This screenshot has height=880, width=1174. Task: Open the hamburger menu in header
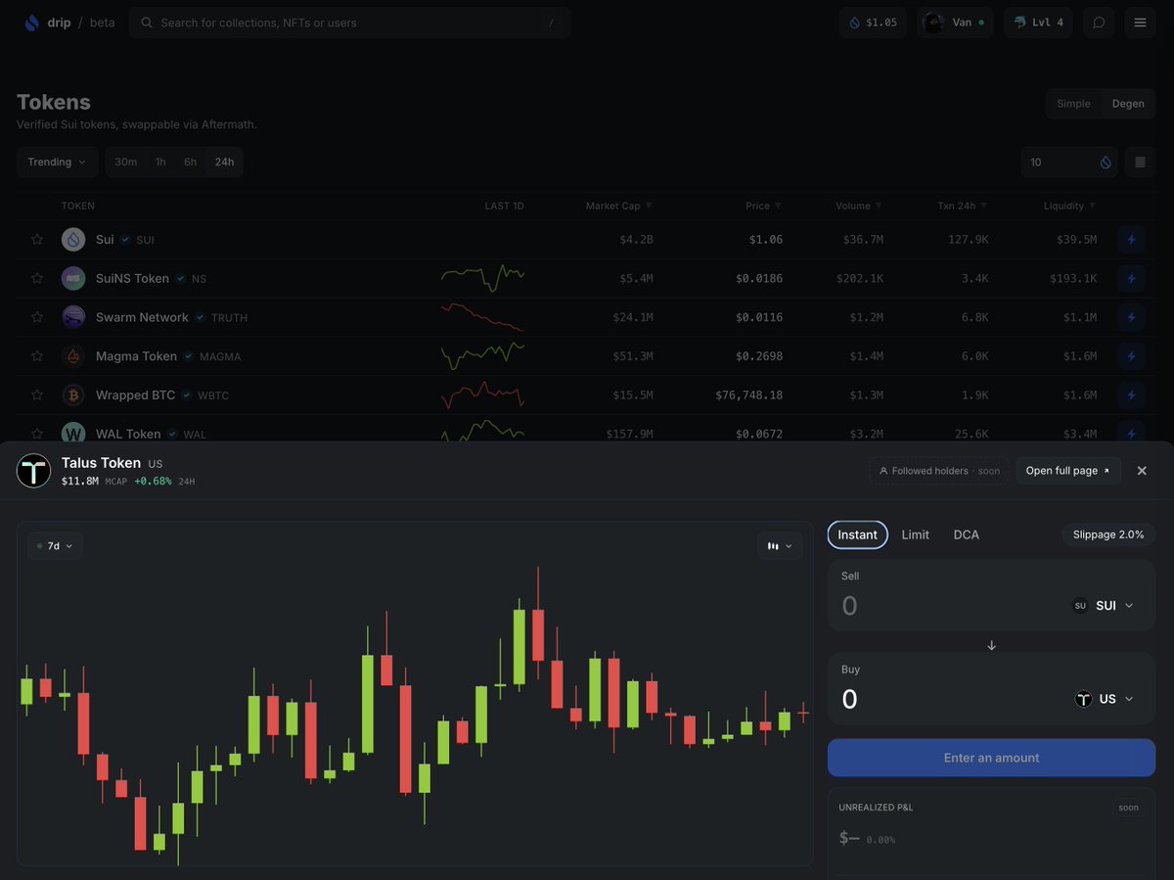[x=1140, y=23]
